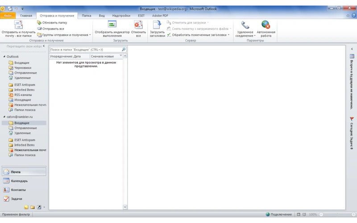Screen dimensions: 357x223
Task: Click Отобразить индикатор выполнения icon
Action: pos(112,25)
